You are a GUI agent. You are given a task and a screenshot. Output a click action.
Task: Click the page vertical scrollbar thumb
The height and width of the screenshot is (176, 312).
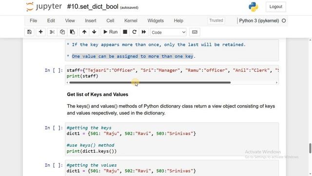coord(310,148)
